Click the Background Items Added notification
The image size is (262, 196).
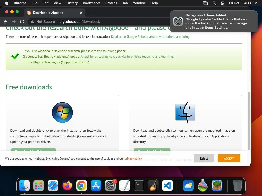[x=214, y=21]
